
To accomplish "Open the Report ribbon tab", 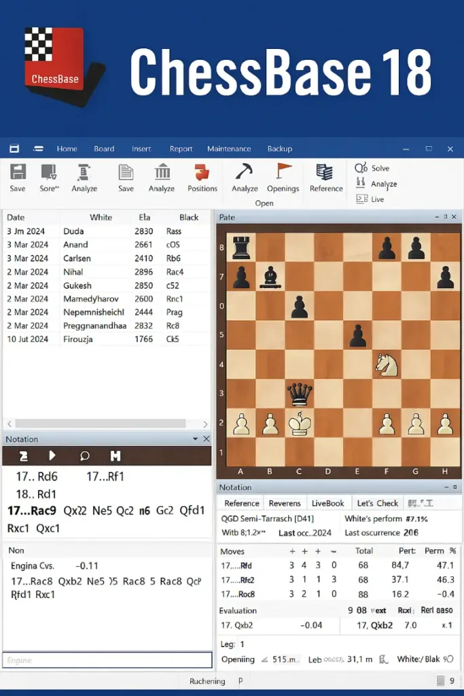I will click(x=181, y=149).
